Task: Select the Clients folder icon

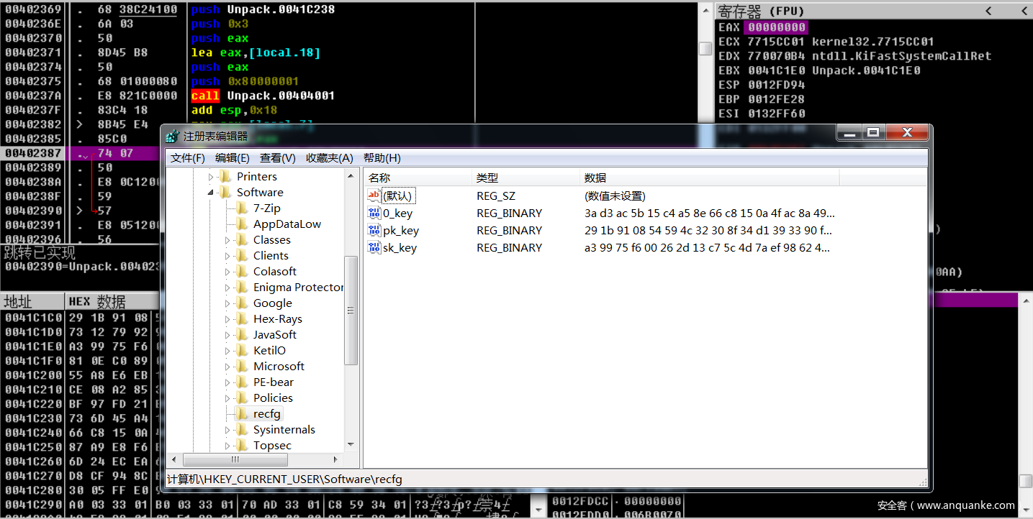Action: pyautogui.click(x=243, y=256)
